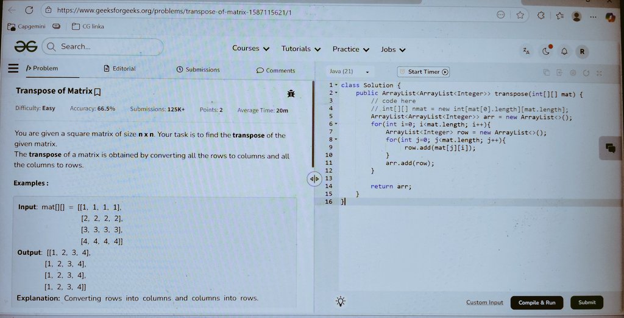The image size is (624, 318).
Task: Open the CG linka bookmarks folder
Action: [88, 27]
